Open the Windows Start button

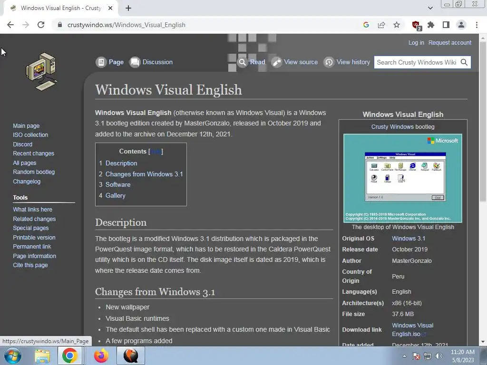13,355
